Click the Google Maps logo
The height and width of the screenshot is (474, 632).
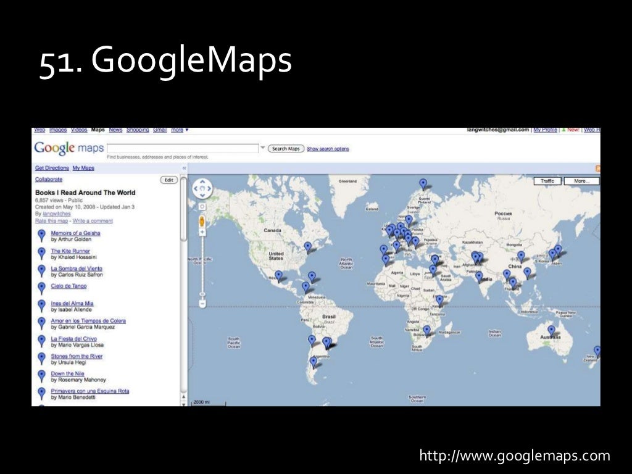69,148
